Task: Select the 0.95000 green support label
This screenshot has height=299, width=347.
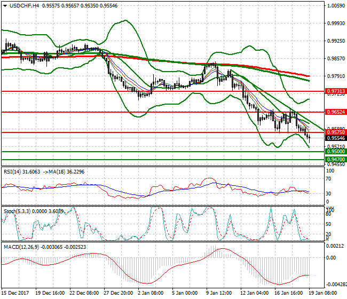Action: pyautogui.click(x=335, y=152)
